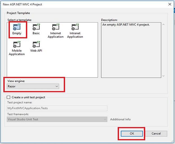
Task: Select the Intranet Application template icon
Action: pos(75,27)
